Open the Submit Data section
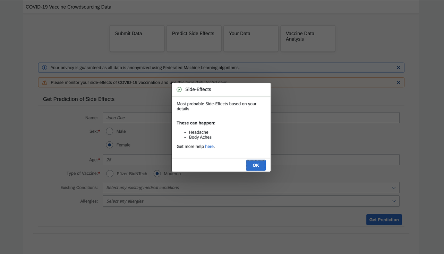Viewport: 444px width, 254px height. tap(137, 38)
